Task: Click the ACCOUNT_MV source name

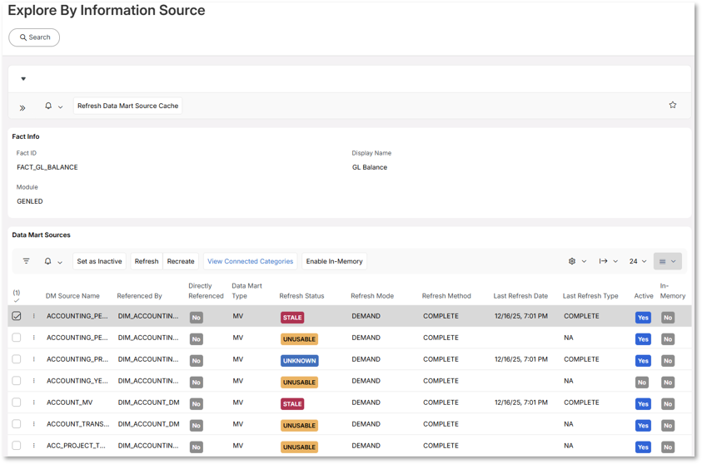Action: pos(70,402)
